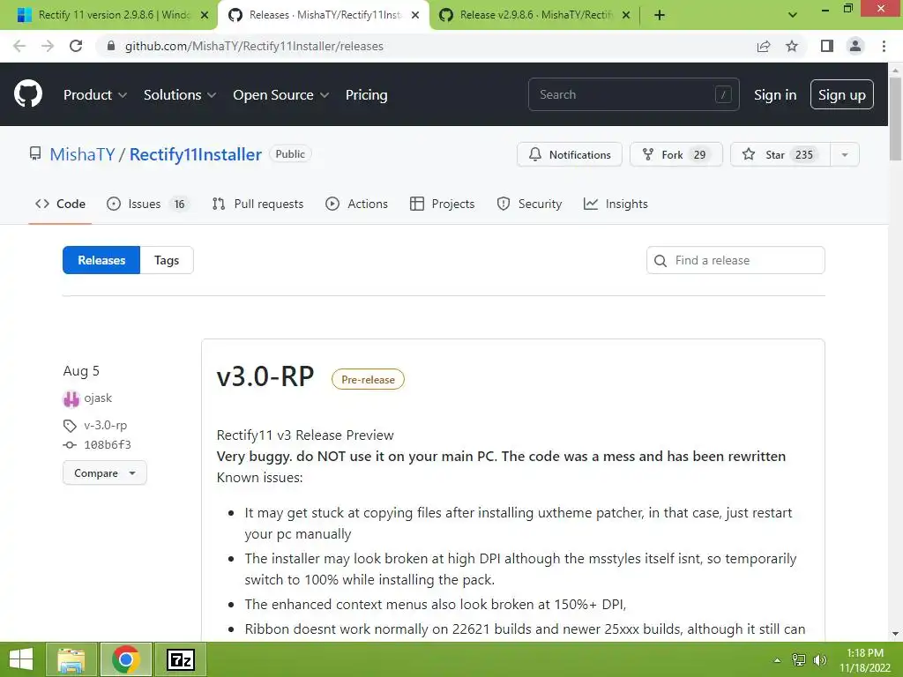Open the Windows Start menu

[x=21, y=659]
